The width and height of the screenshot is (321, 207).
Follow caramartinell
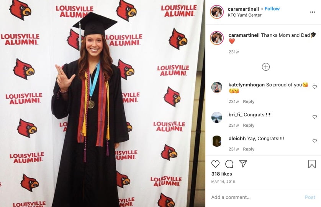tap(272, 8)
